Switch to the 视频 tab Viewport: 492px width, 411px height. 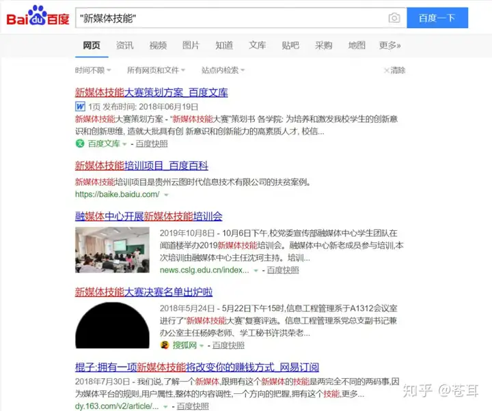(x=158, y=46)
